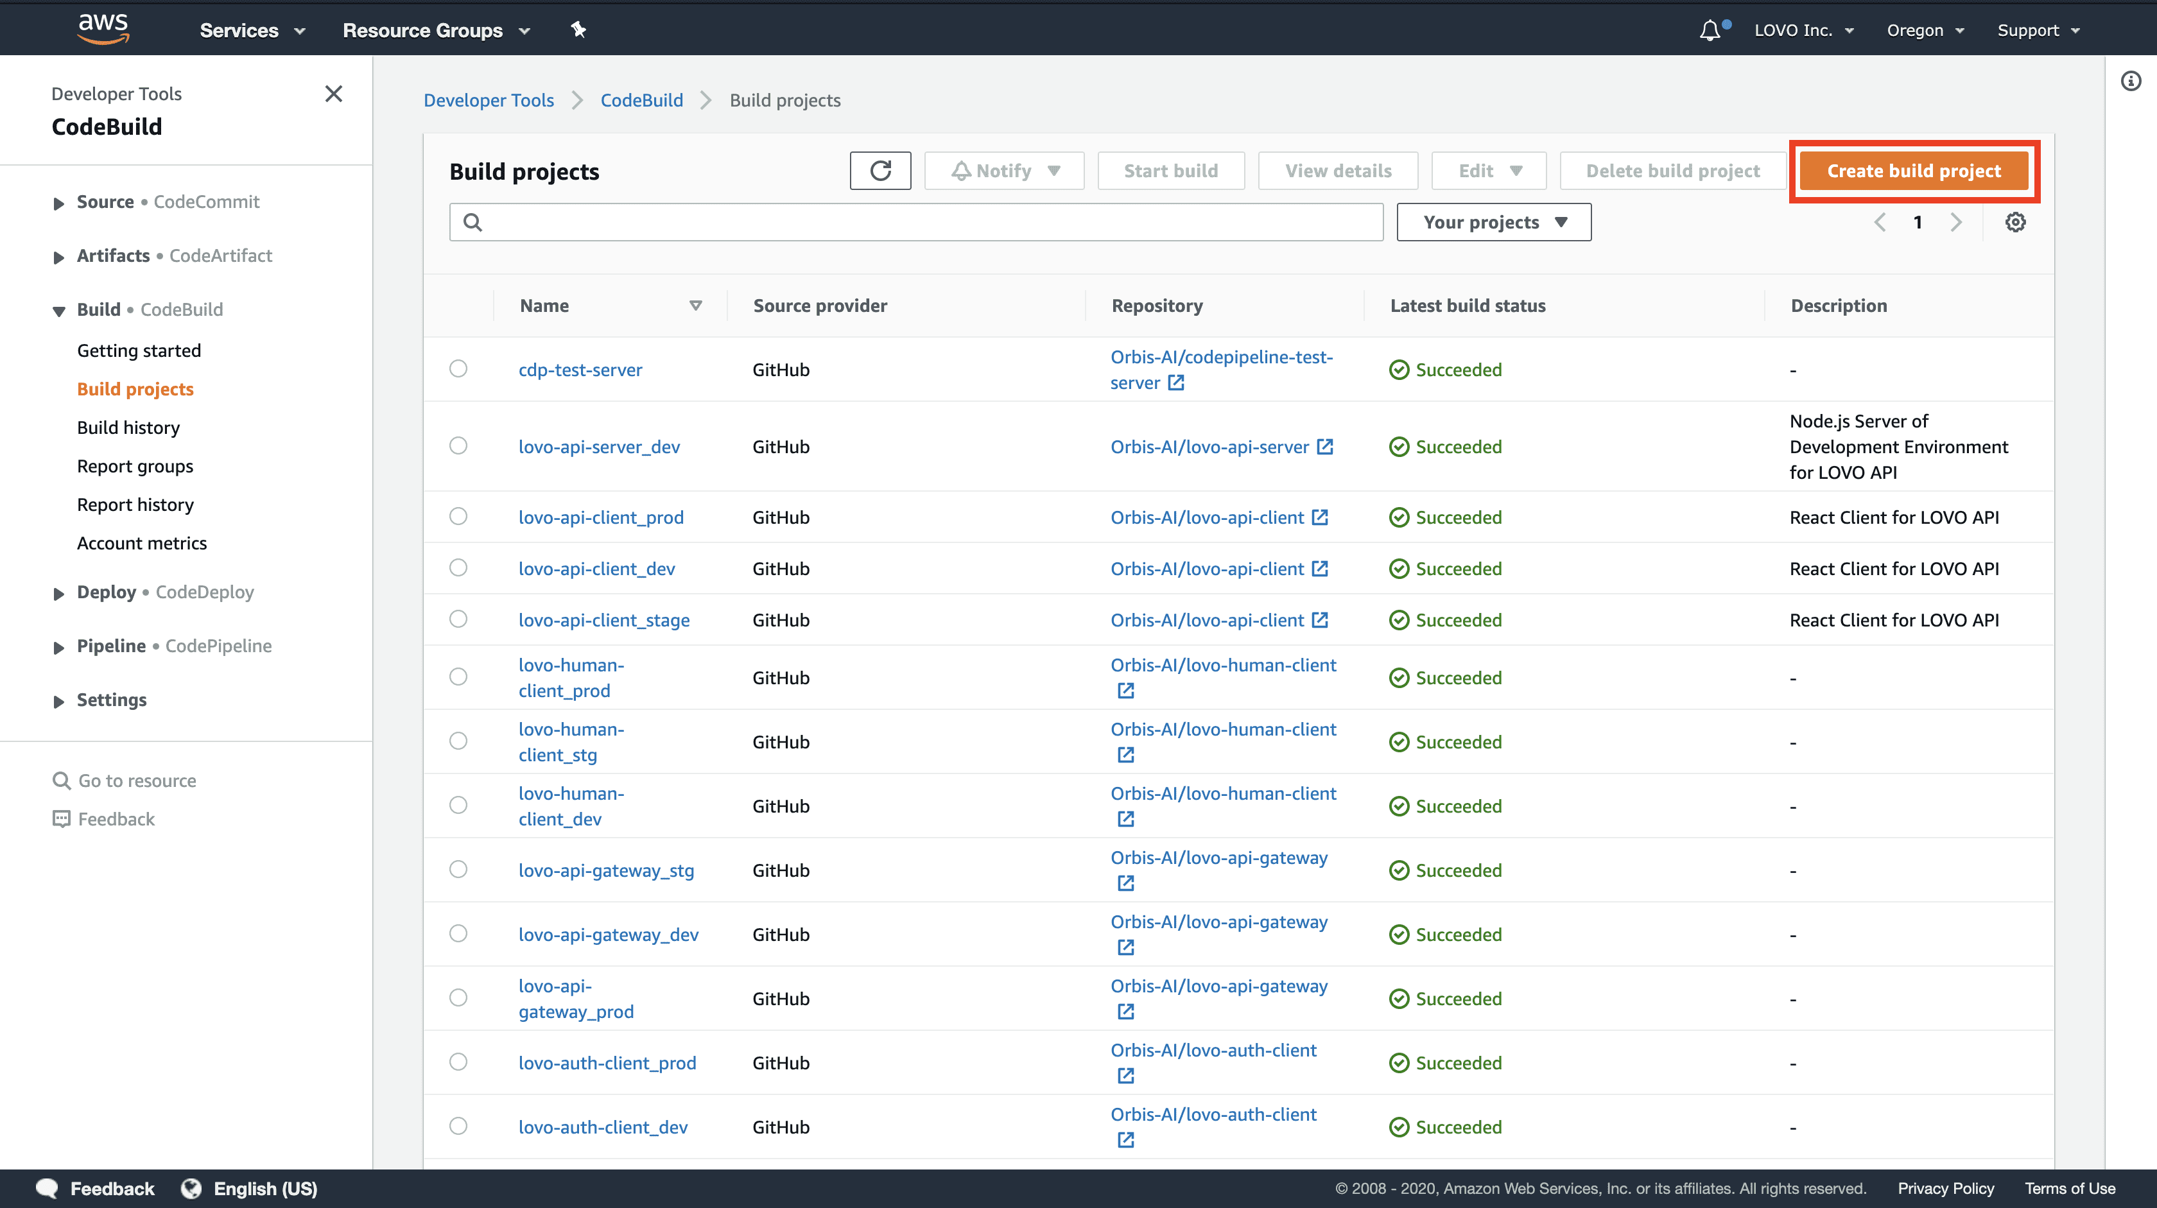Click the refresh build projects button
This screenshot has width=2157, height=1208.
click(880, 171)
